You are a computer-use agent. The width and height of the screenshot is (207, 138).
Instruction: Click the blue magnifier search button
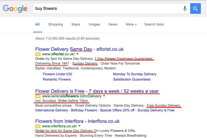click(x=195, y=9)
